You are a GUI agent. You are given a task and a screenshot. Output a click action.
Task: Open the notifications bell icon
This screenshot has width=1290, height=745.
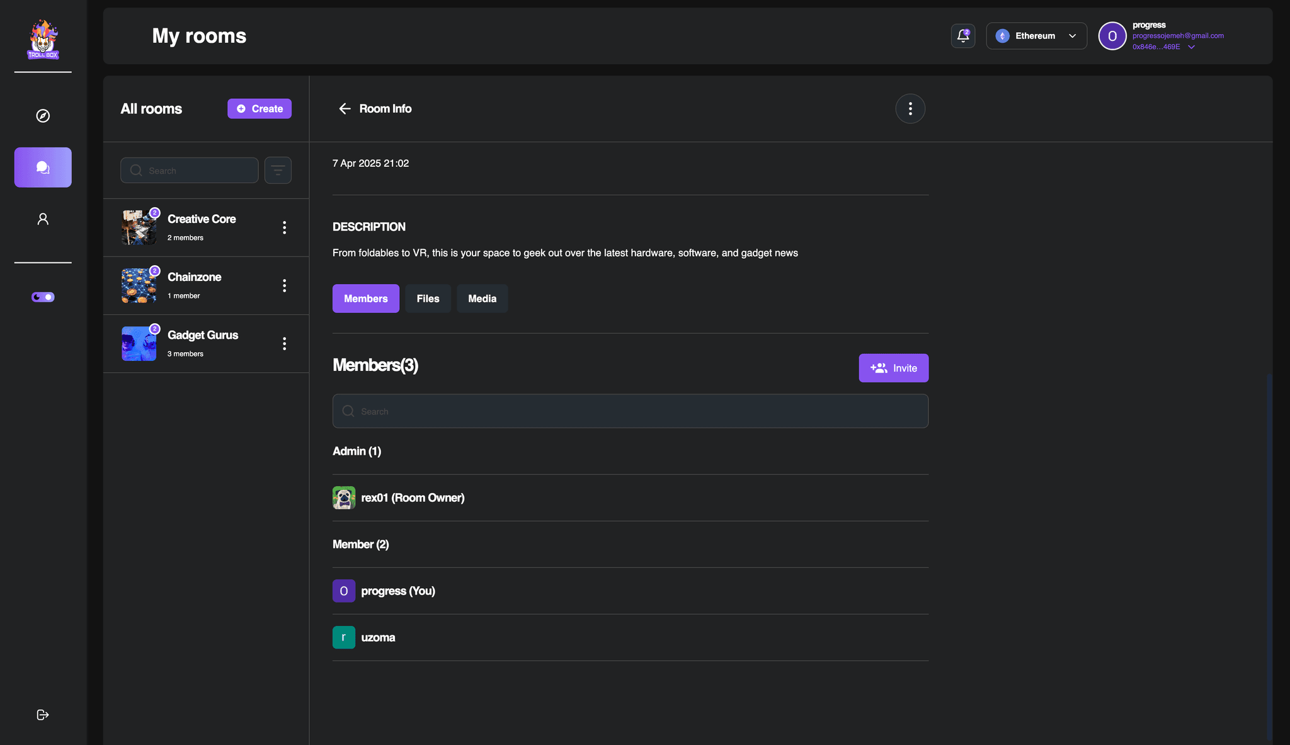962,36
